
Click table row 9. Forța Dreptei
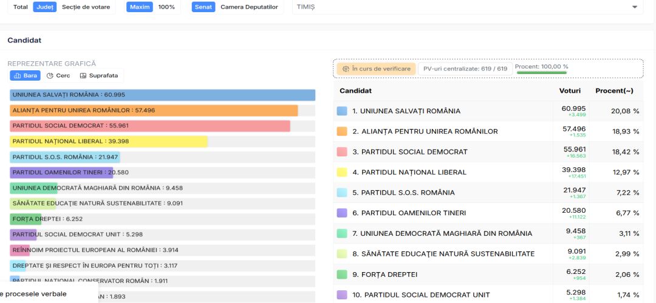click(488, 275)
